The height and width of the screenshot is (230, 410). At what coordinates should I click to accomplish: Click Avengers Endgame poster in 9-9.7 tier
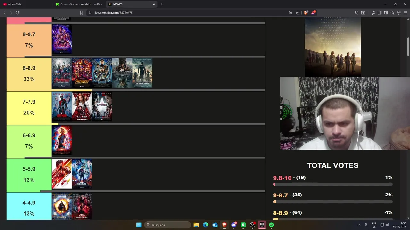62,39
